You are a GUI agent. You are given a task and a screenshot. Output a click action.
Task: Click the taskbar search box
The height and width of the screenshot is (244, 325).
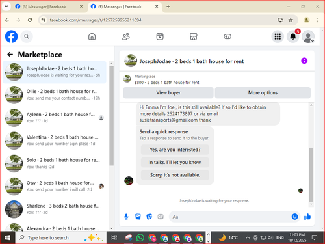(x=61, y=237)
